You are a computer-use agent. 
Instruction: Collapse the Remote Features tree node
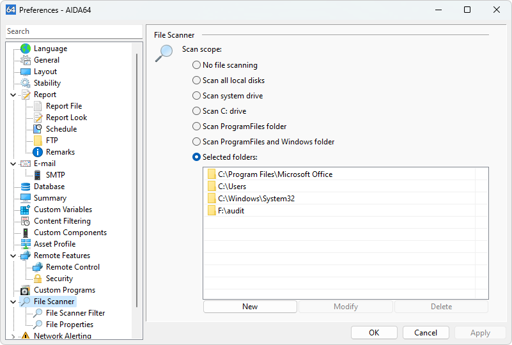pyautogui.click(x=13, y=256)
